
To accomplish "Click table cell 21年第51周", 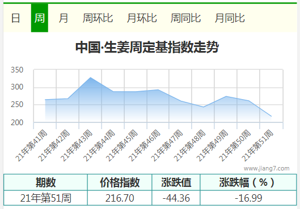I will click(45, 198).
